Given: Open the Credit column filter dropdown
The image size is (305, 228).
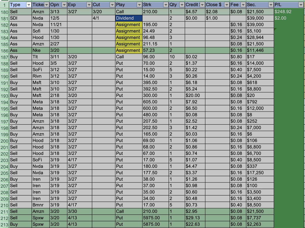Looking at the screenshot, I should [202, 5].
